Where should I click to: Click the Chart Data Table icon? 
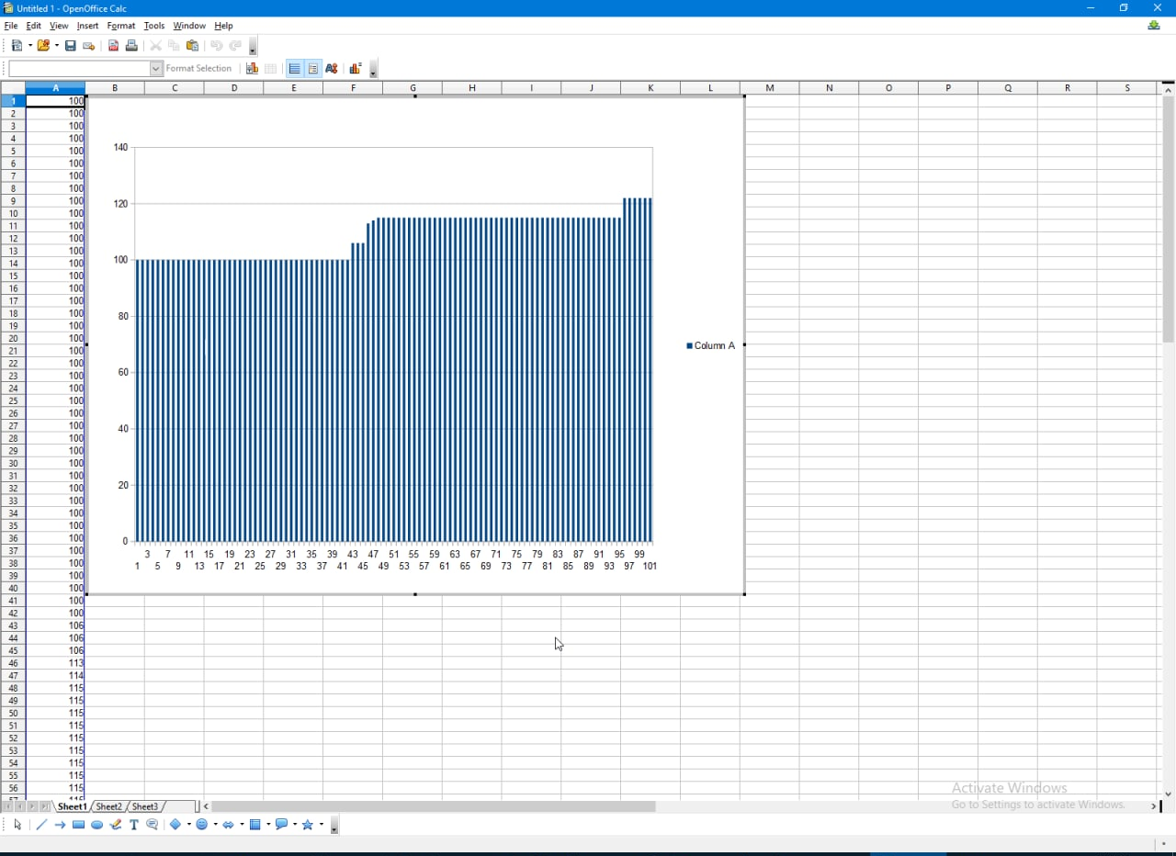point(270,69)
